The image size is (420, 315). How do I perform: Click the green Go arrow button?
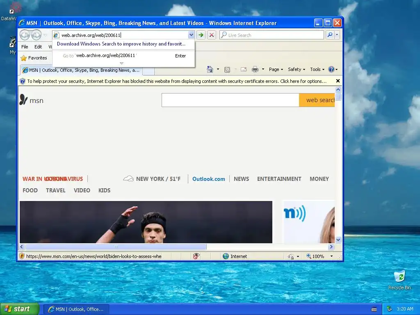(201, 35)
